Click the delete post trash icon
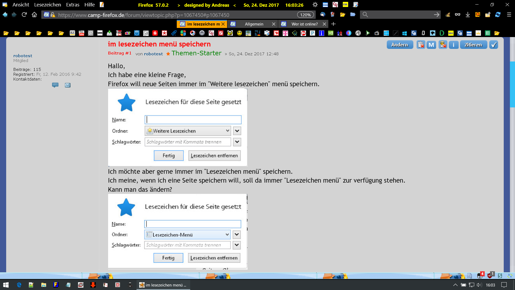 point(421,45)
